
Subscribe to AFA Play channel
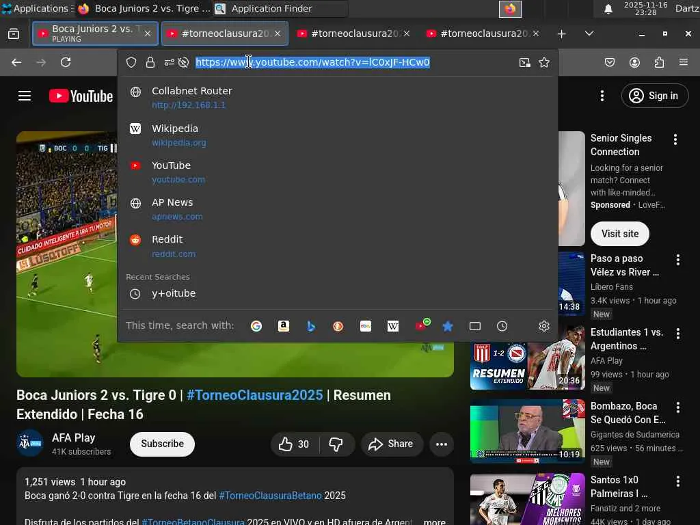(x=162, y=444)
